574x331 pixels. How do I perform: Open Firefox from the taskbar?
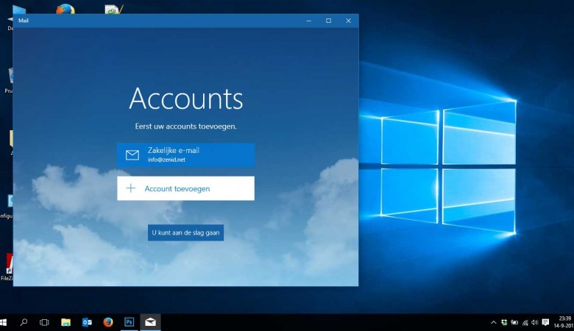(108, 322)
